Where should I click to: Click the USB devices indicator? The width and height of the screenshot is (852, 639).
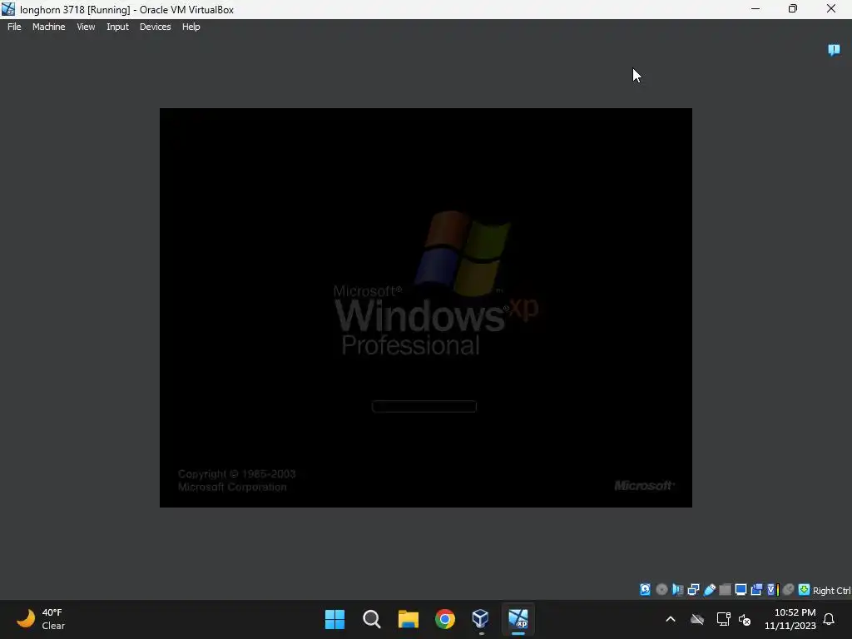tap(710, 590)
